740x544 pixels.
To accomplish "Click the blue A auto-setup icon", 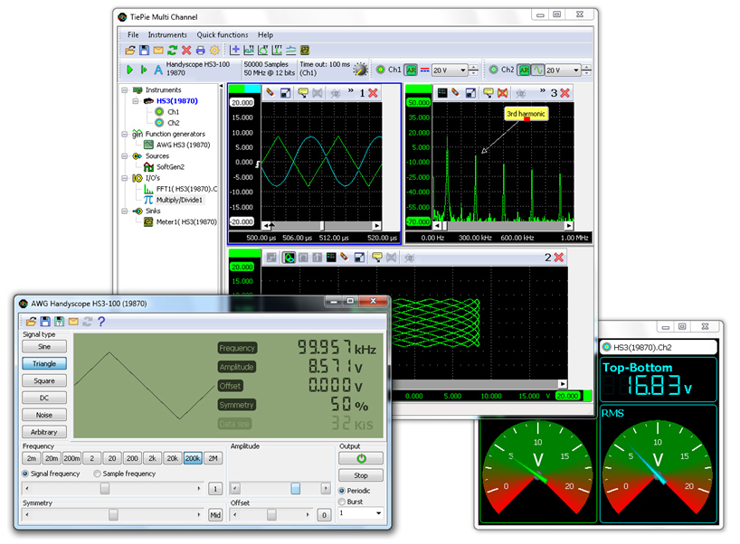I will click(158, 70).
